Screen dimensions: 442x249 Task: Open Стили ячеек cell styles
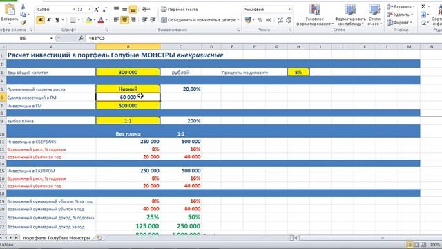tap(374, 15)
